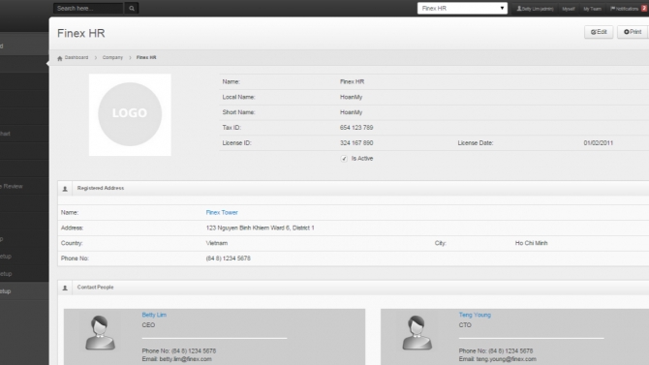This screenshot has width=649, height=365.
Task: Click the License Date value 01/02/2011
Action: [x=598, y=142]
